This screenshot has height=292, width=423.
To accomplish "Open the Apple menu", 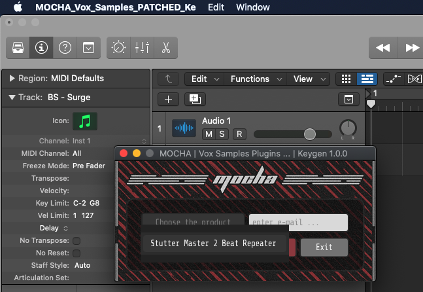I will coord(18,7).
